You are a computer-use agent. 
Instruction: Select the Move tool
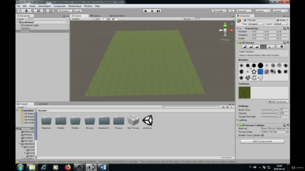[26, 11]
